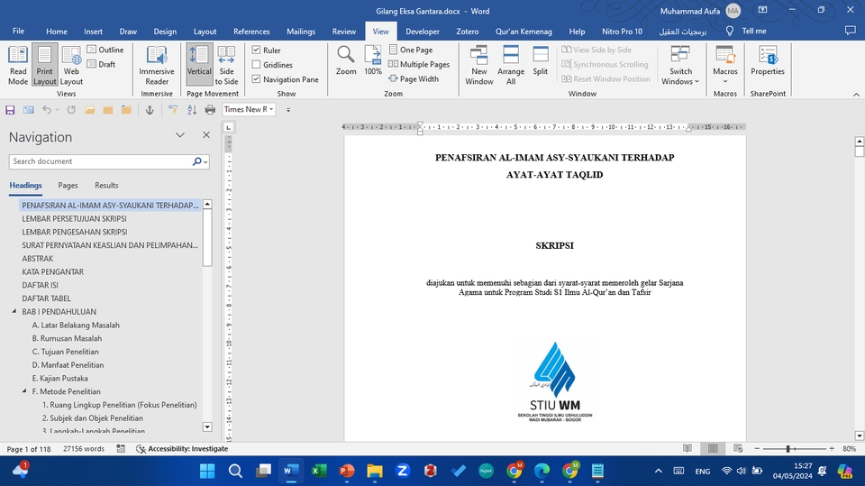Screen dimensions: 865x486
Task: Open the Nitro Pro 10 tab
Action: pyautogui.click(x=622, y=32)
